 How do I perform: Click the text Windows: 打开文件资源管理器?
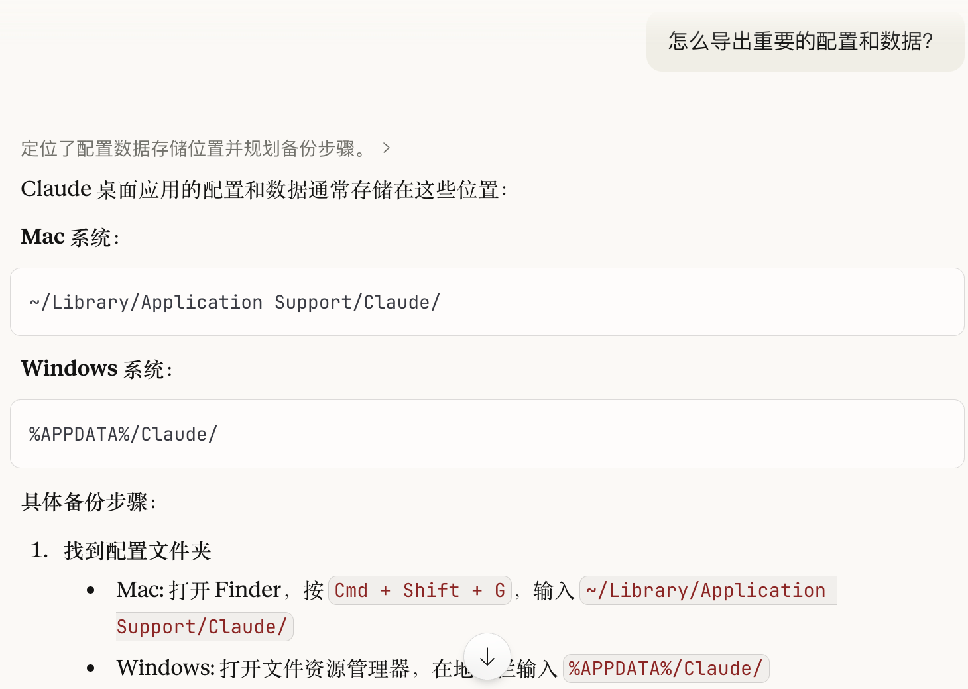[x=263, y=668]
